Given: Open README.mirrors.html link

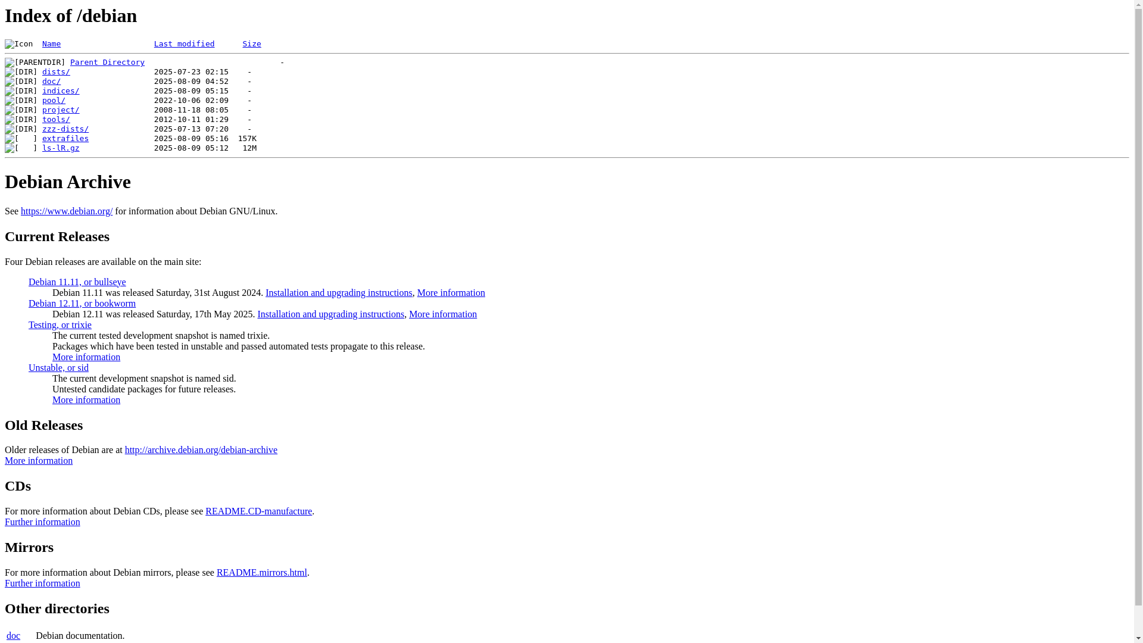Looking at the screenshot, I should (x=262, y=573).
